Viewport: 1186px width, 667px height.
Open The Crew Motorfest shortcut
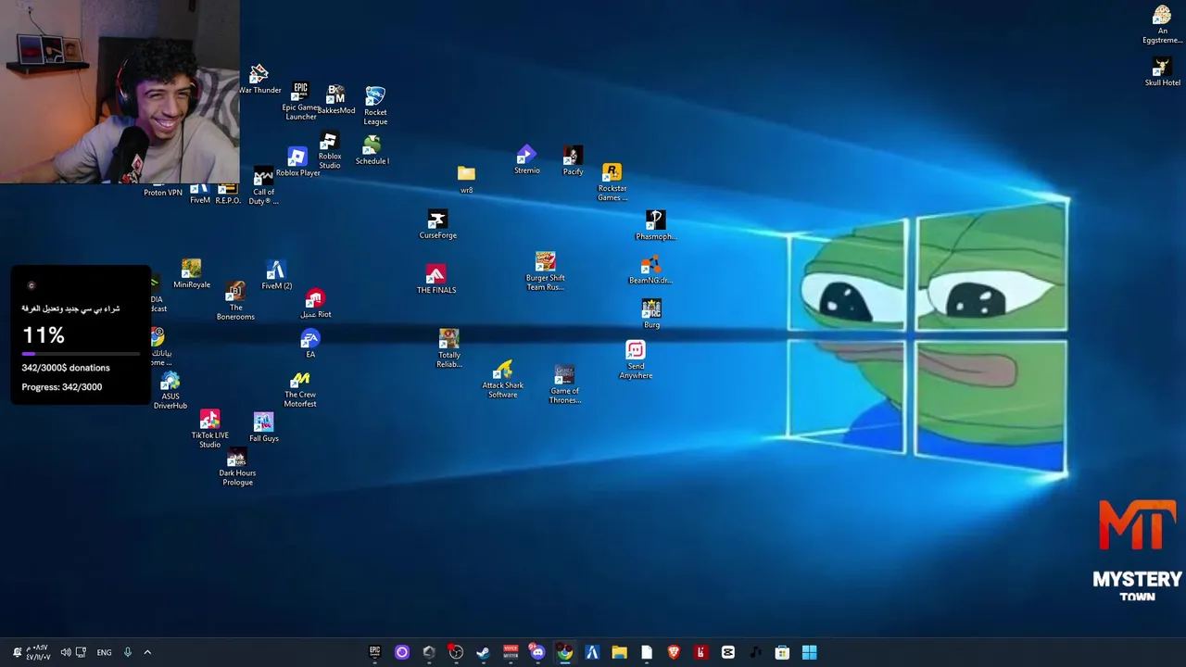click(x=300, y=389)
